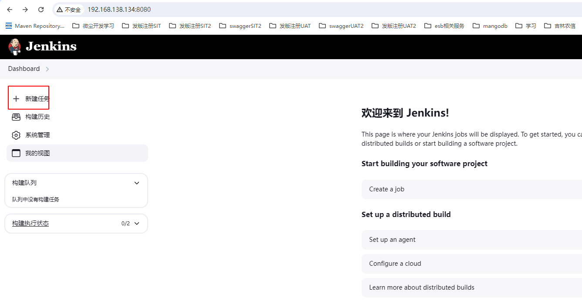Viewport: 582px width, 304px height.
Task: Open the swaggerUAT2 bookmark folder
Action: (x=341, y=26)
